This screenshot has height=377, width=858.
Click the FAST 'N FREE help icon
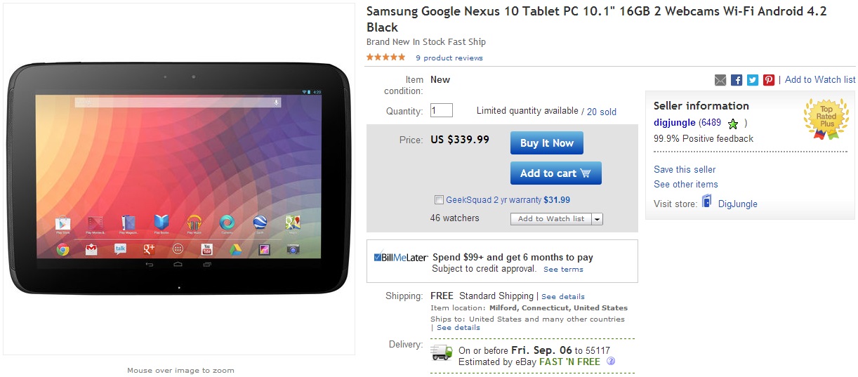(x=611, y=362)
